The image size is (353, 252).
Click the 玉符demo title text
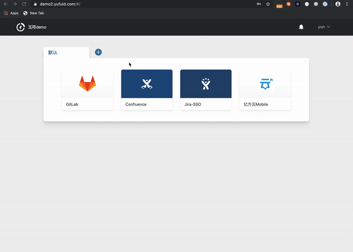[x=37, y=27]
